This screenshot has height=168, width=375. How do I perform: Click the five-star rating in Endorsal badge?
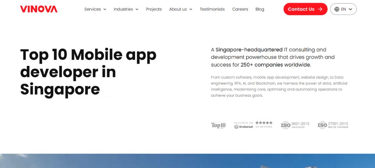pos(264,123)
